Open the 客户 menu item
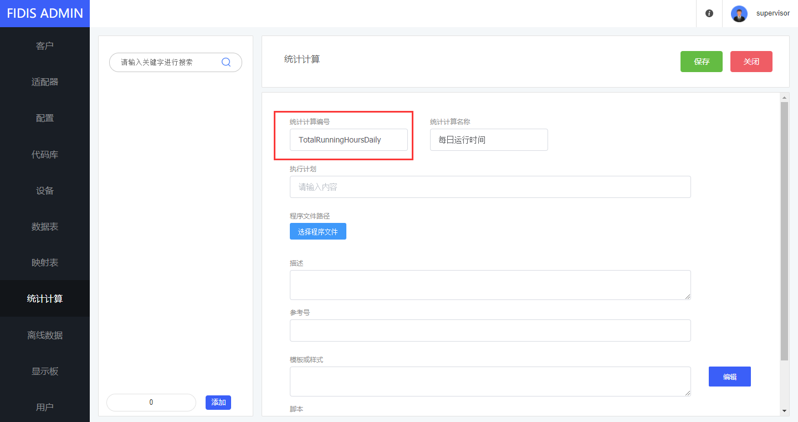 pyautogui.click(x=45, y=45)
